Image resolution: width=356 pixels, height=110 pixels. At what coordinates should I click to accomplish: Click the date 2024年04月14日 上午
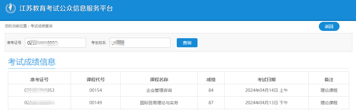pyautogui.click(x=267, y=90)
